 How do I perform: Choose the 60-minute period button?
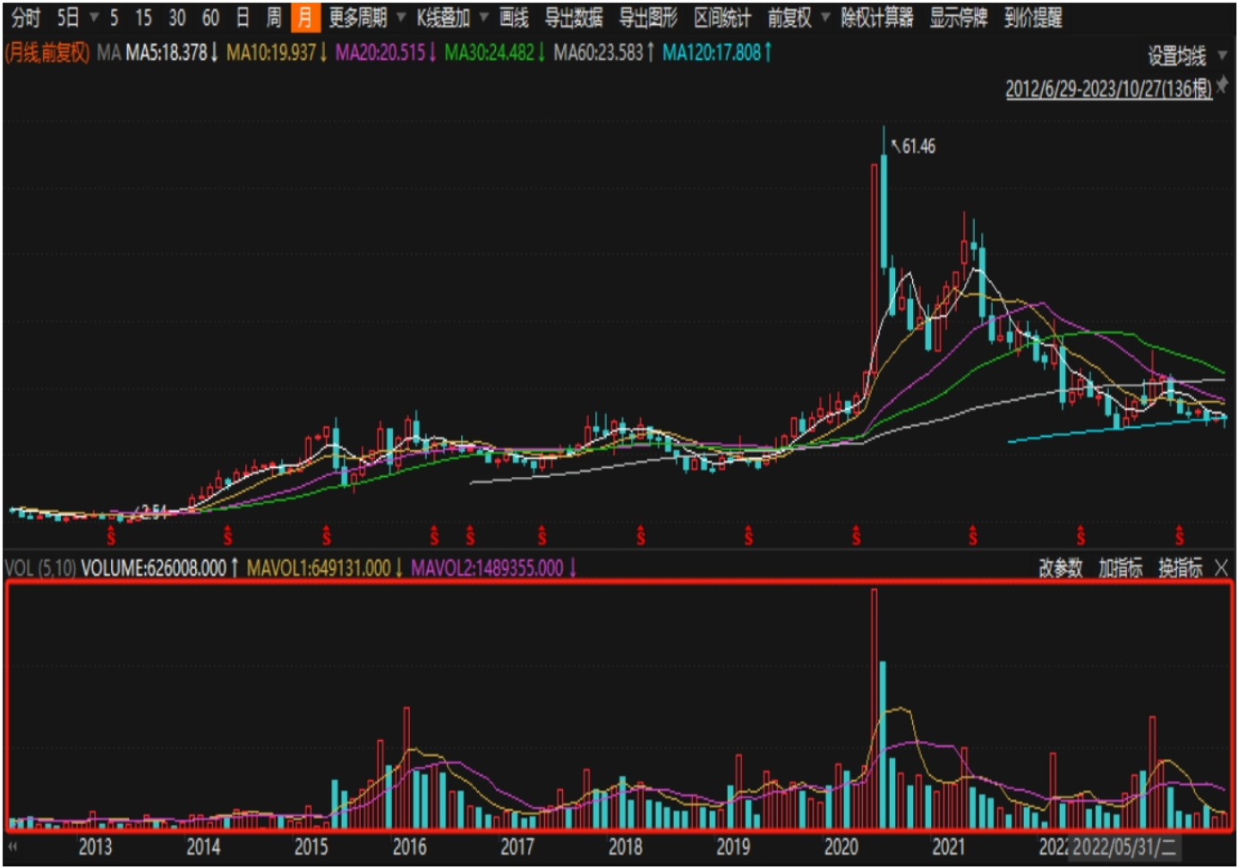[x=210, y=18]
